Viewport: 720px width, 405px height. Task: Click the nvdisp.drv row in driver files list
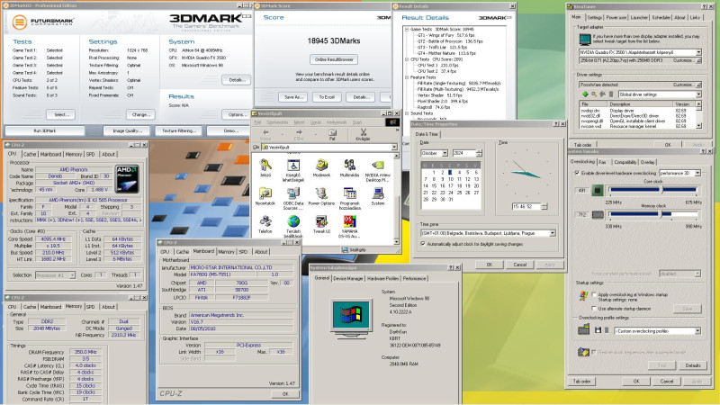[x=637, y=110]
